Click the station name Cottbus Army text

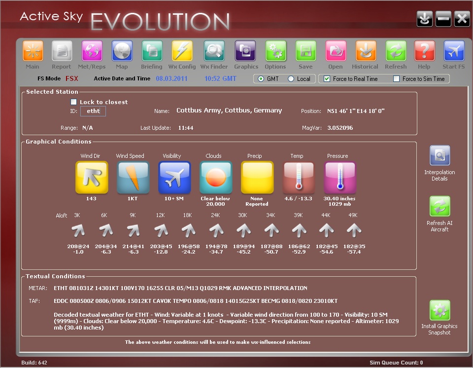tap(229, 110)
